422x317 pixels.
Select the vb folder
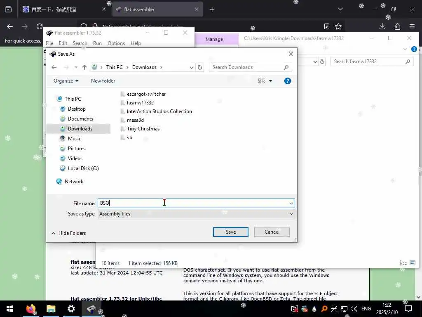click(129, 137)
